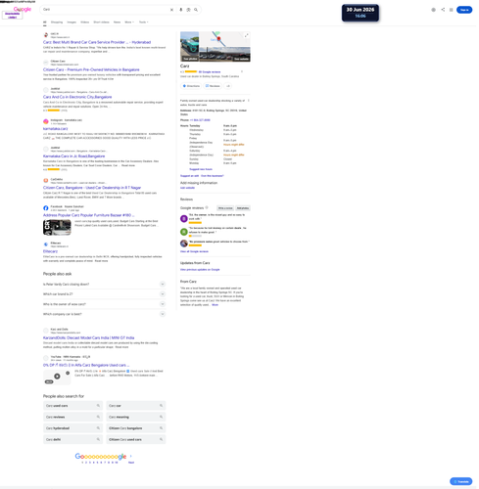479x489 pixels.
Task: Open the Carz Best Multi Brand Car Care result
Action: tap(97, 42)
